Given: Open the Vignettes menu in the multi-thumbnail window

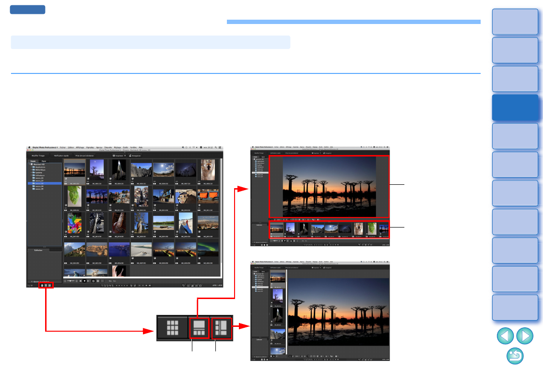Looking at the screenshot, I should click(x=90, y=147).
